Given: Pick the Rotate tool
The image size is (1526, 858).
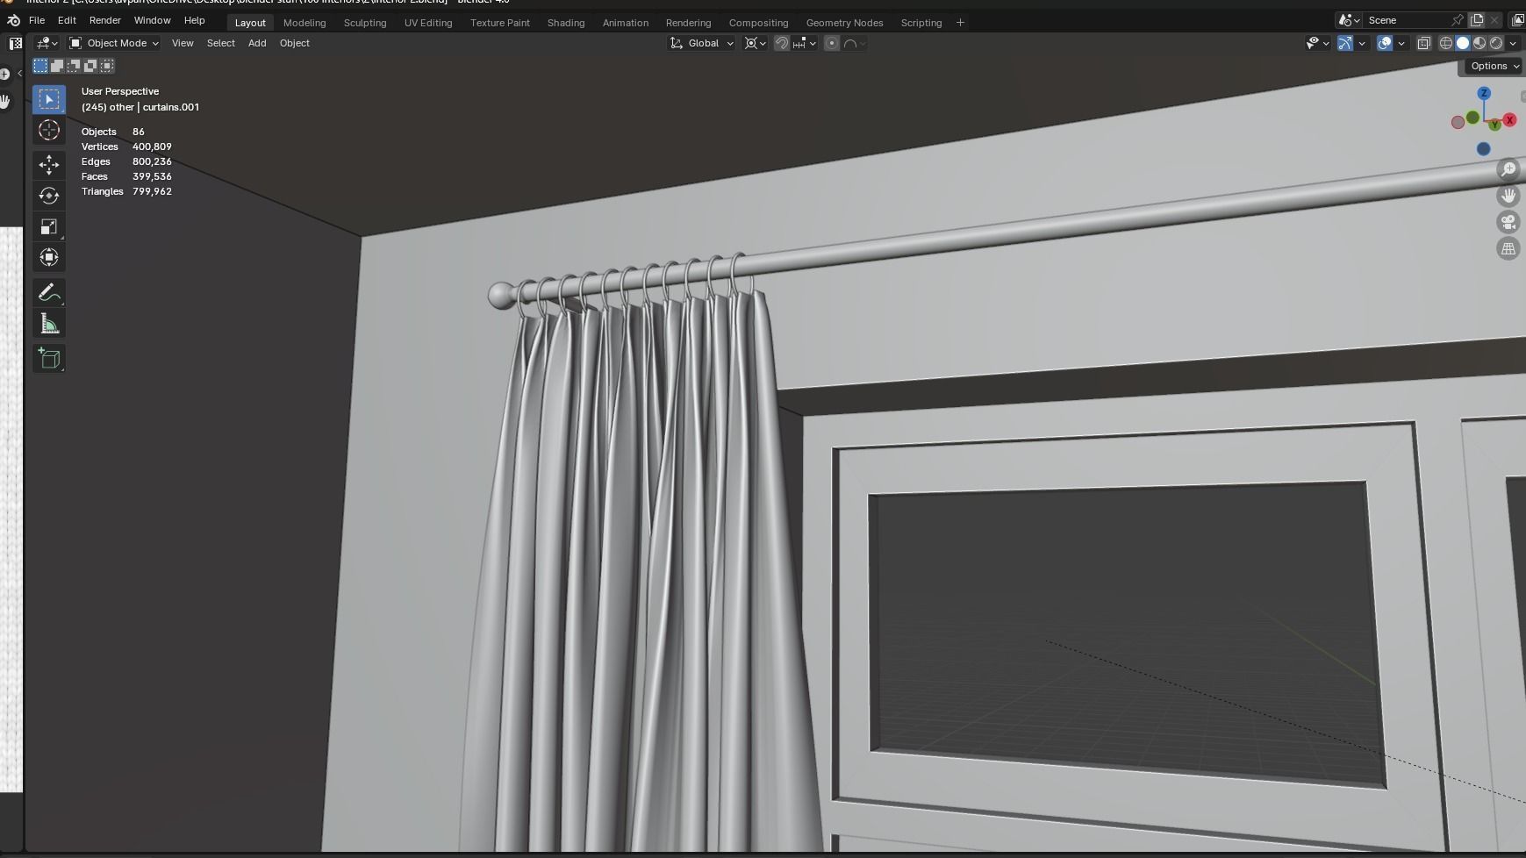Looking at the screenshot, I should point(49,196).
